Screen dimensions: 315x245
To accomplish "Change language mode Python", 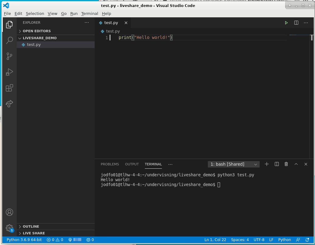I will click(x=285, y=240).
